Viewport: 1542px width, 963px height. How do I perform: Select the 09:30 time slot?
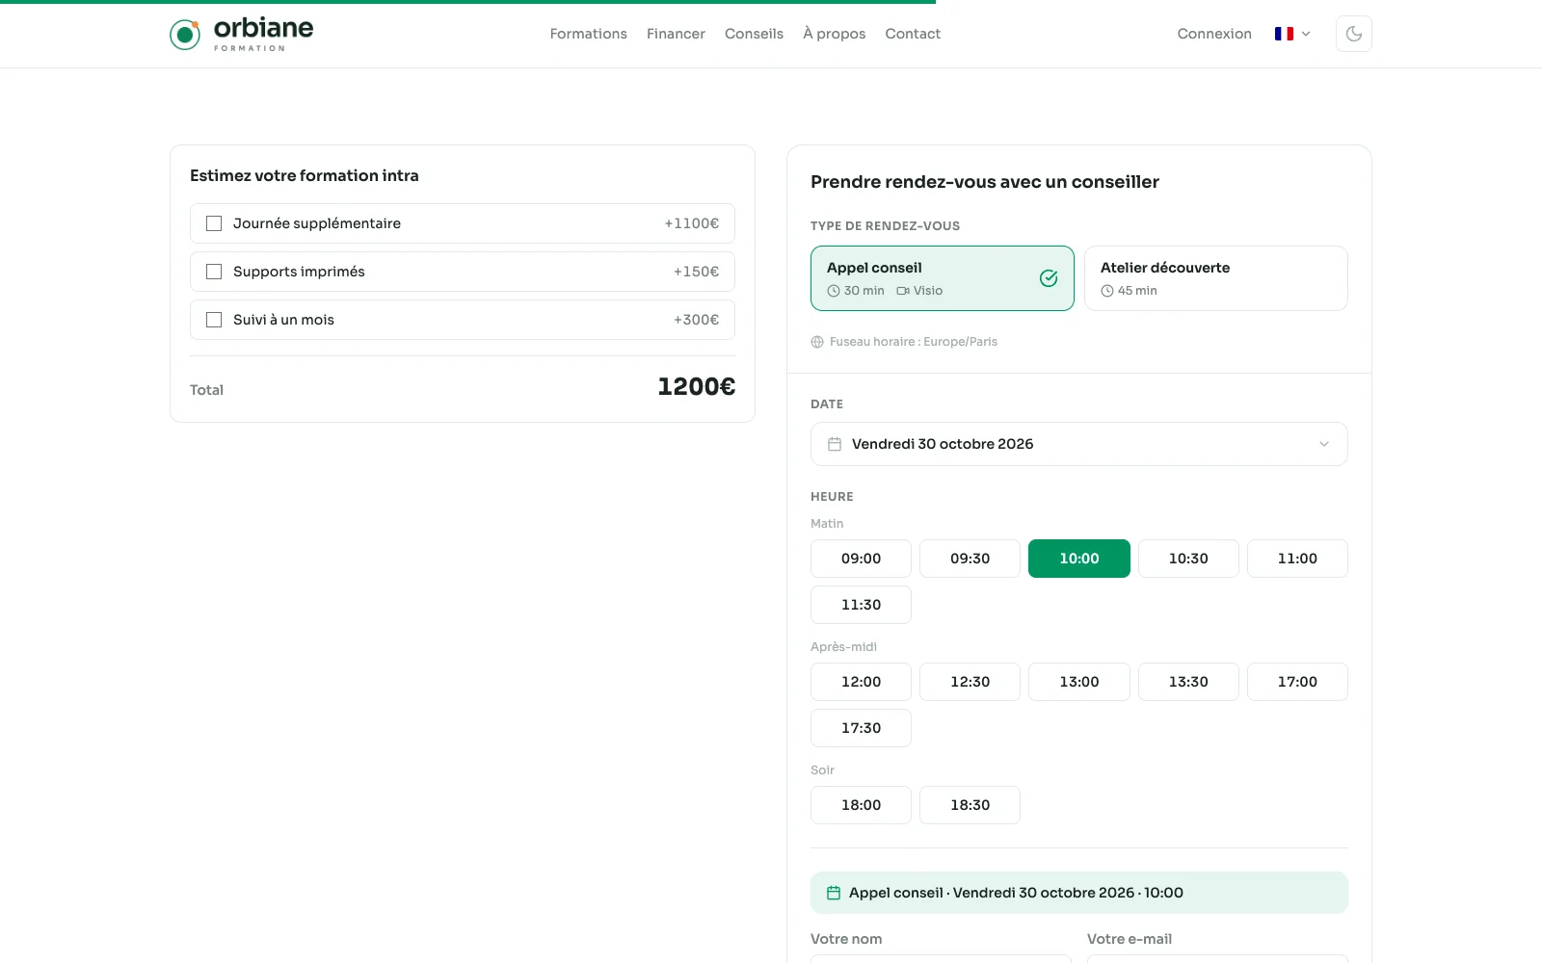coord(970,559)
